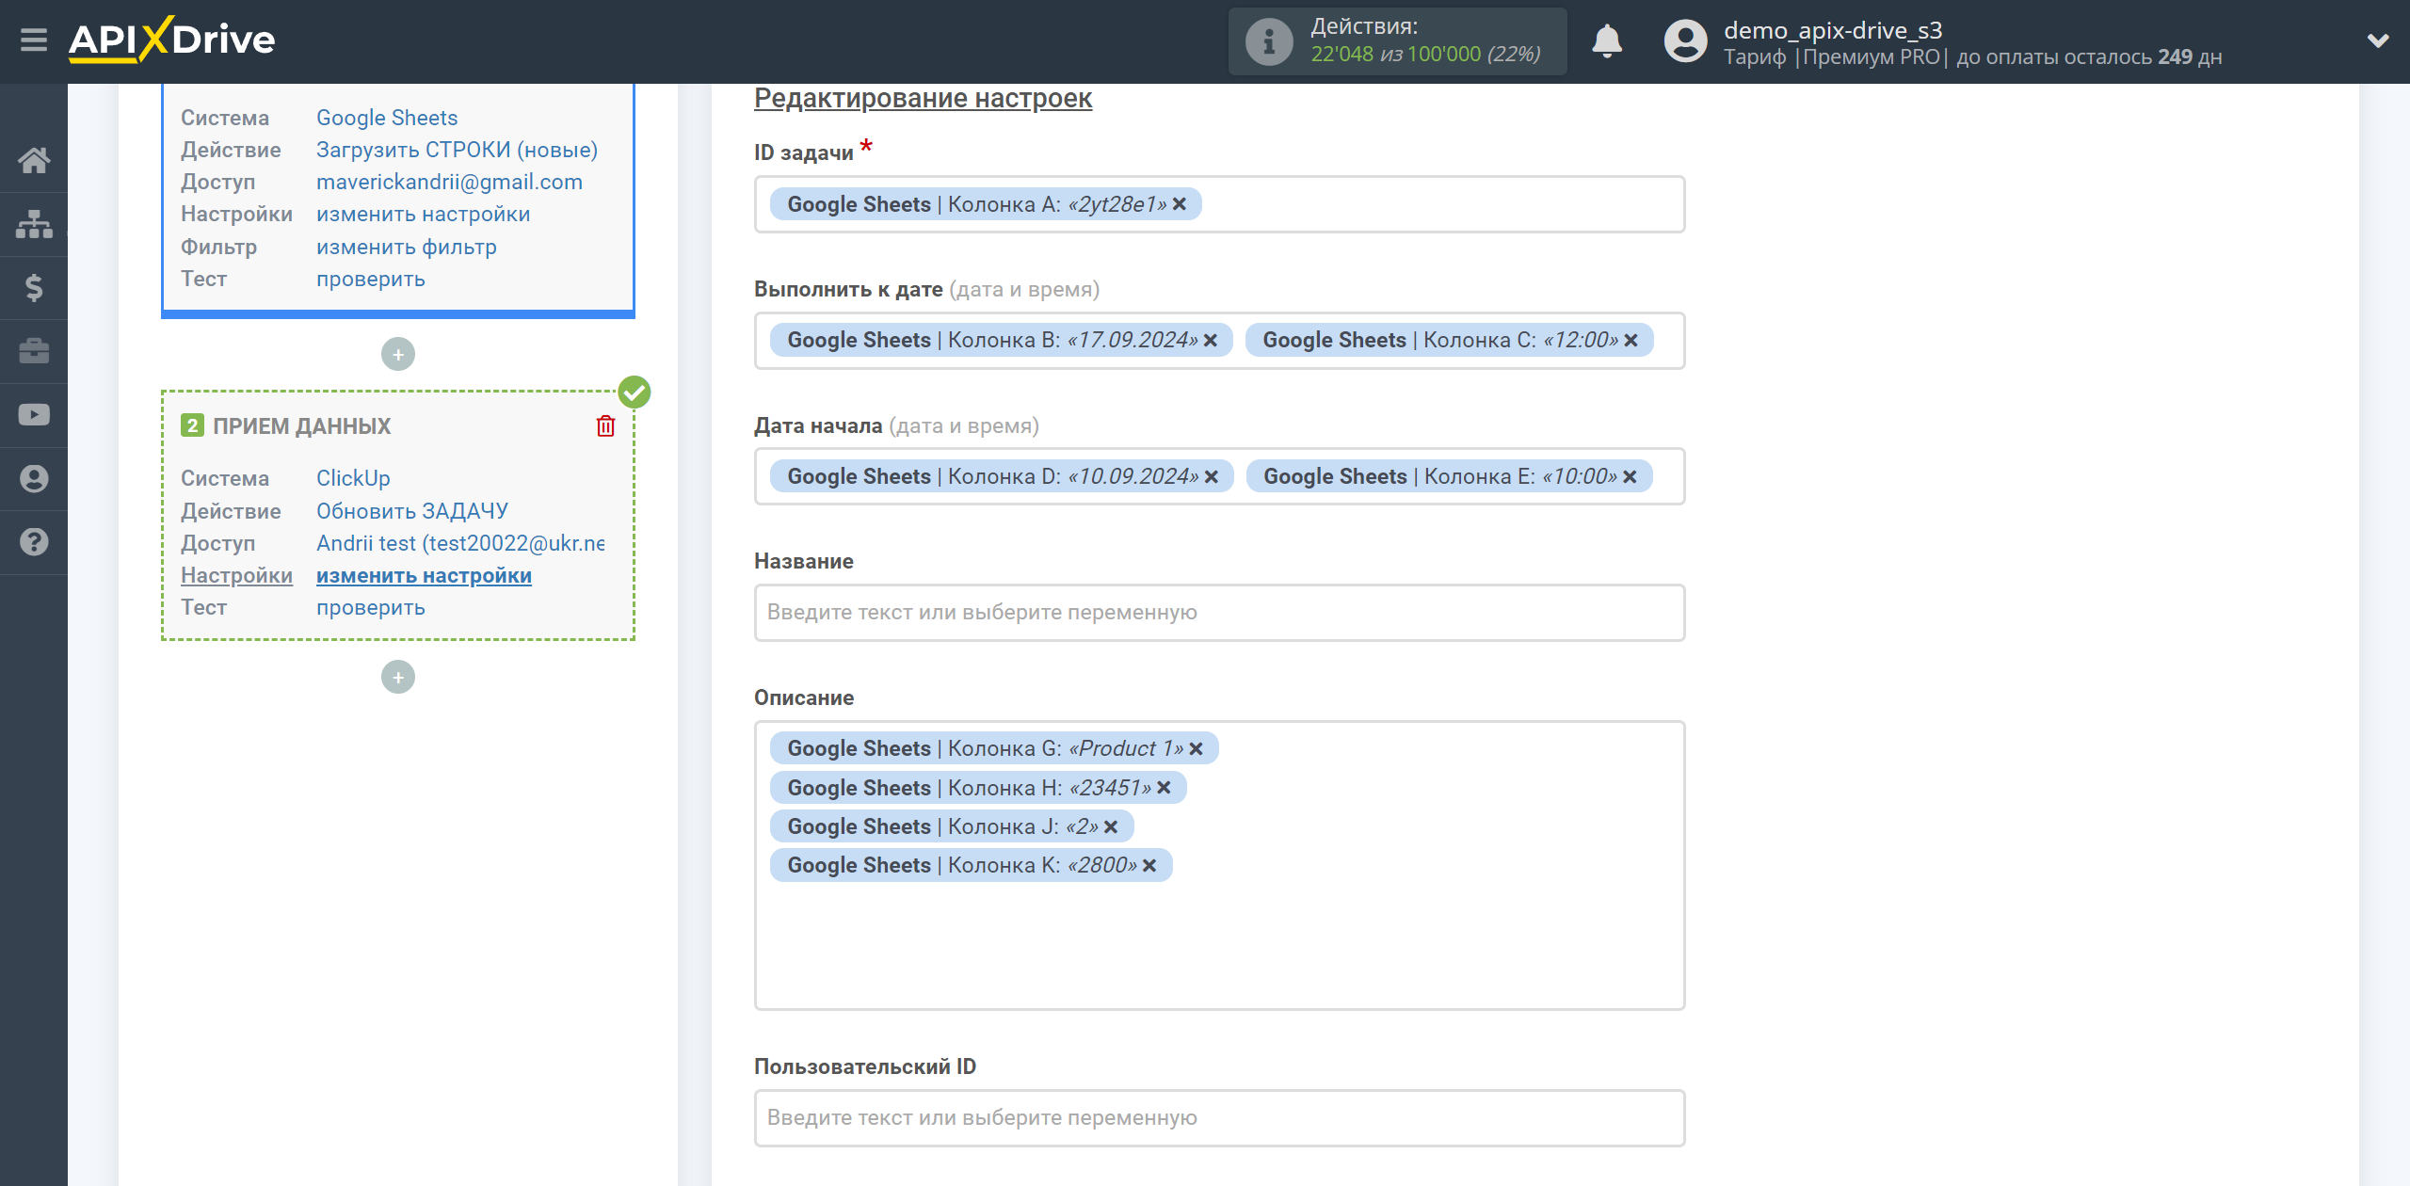Open the connections sitemap sidebar icon
This screenshot has width=2410, height=1186.
(x=34, y=224)
